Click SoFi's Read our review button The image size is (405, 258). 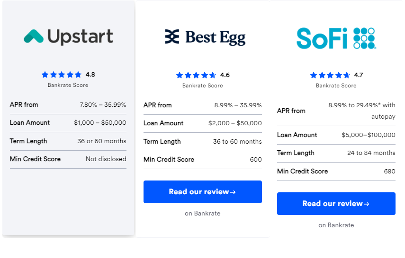tap(336, 204)
